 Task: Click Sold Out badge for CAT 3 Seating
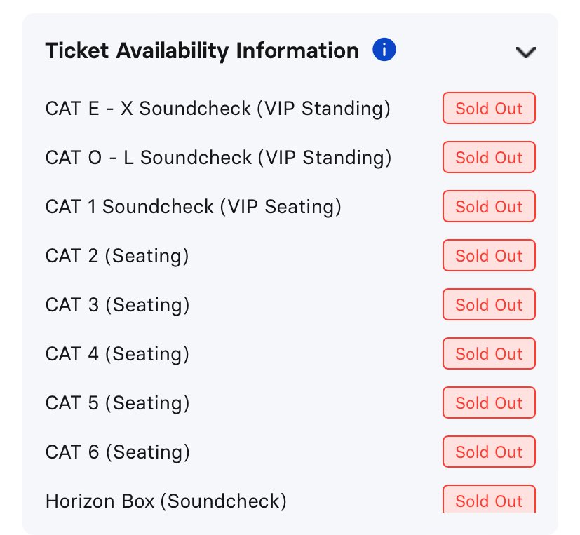point(489,305)
